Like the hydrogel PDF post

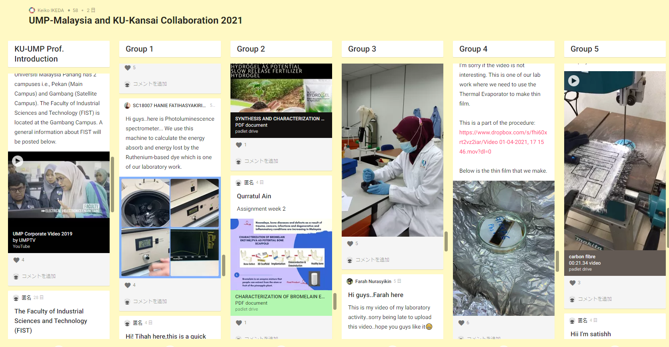tap(239, 145)
